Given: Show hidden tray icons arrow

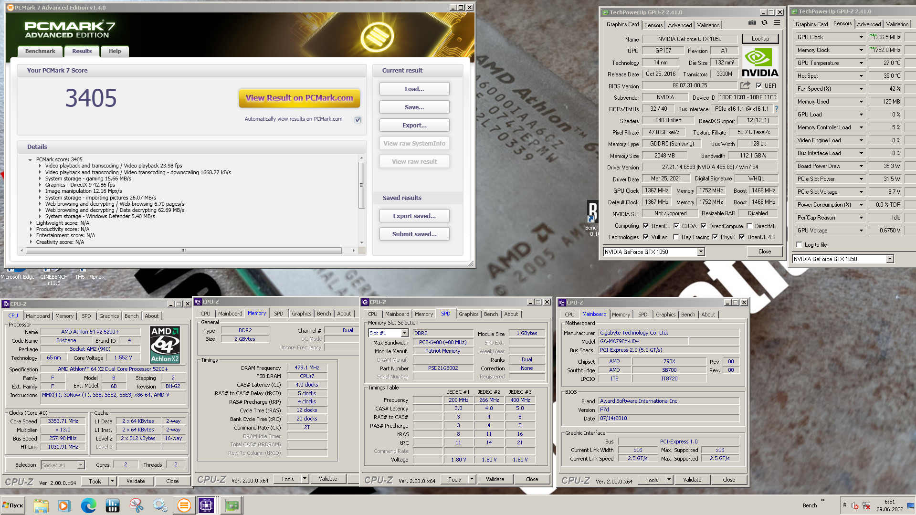Looking at the screenshot, I should pos(844,505).
